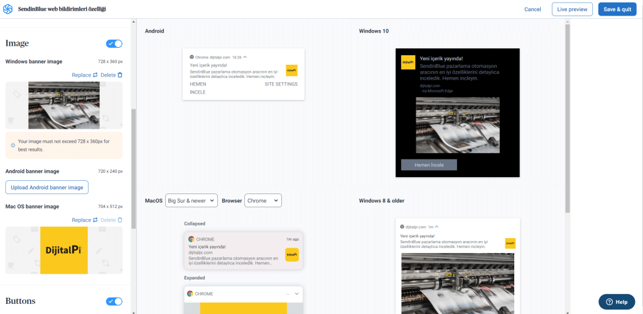Replace the Windows banner image
The image size is (643, 314).
(85, 75)
